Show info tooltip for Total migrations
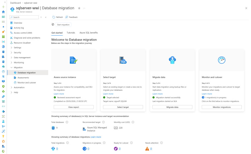This screenshot has height=154, width=251. click(68, 143)
